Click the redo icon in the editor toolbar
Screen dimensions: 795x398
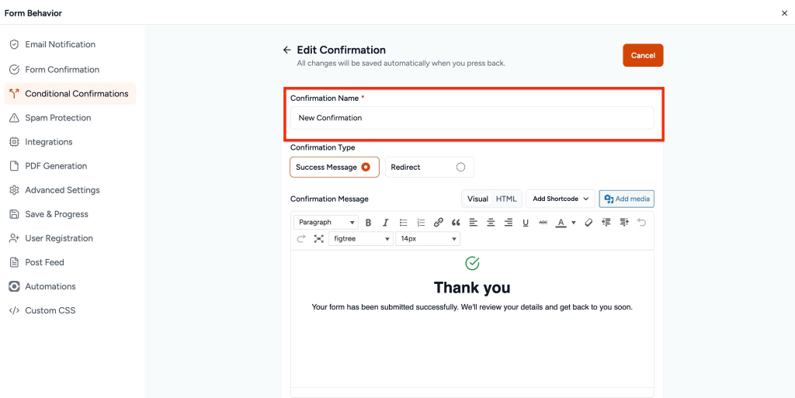[302, 238]
